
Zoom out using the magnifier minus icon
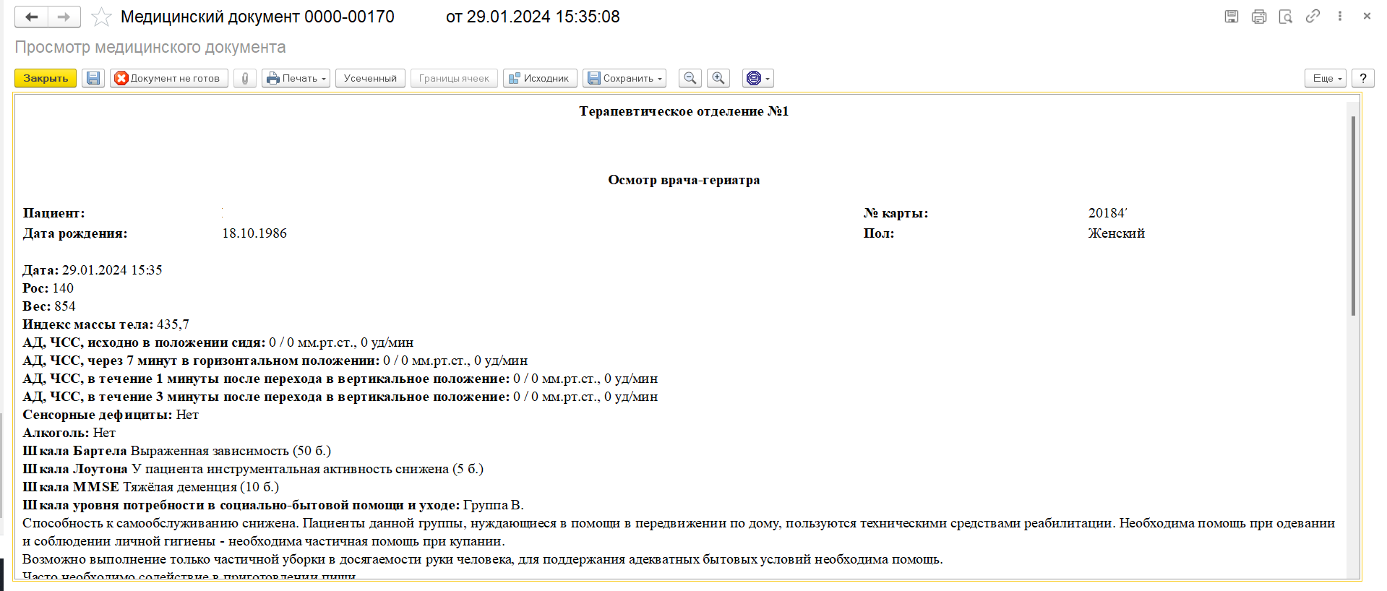[690, 78]
